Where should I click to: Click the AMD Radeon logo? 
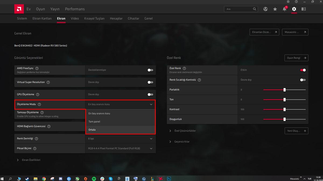point(19,9)
